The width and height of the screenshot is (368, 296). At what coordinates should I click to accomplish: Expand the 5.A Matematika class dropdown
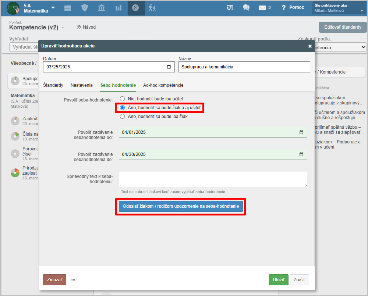tap(53, 8)
